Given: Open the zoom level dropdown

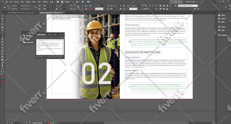Looking at the screenshot, I should pyautogui.click(x=72, y=2).
